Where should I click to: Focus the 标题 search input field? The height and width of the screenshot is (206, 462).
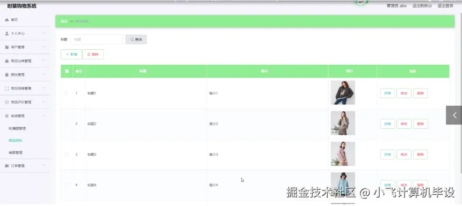click(x=97, y=39)
